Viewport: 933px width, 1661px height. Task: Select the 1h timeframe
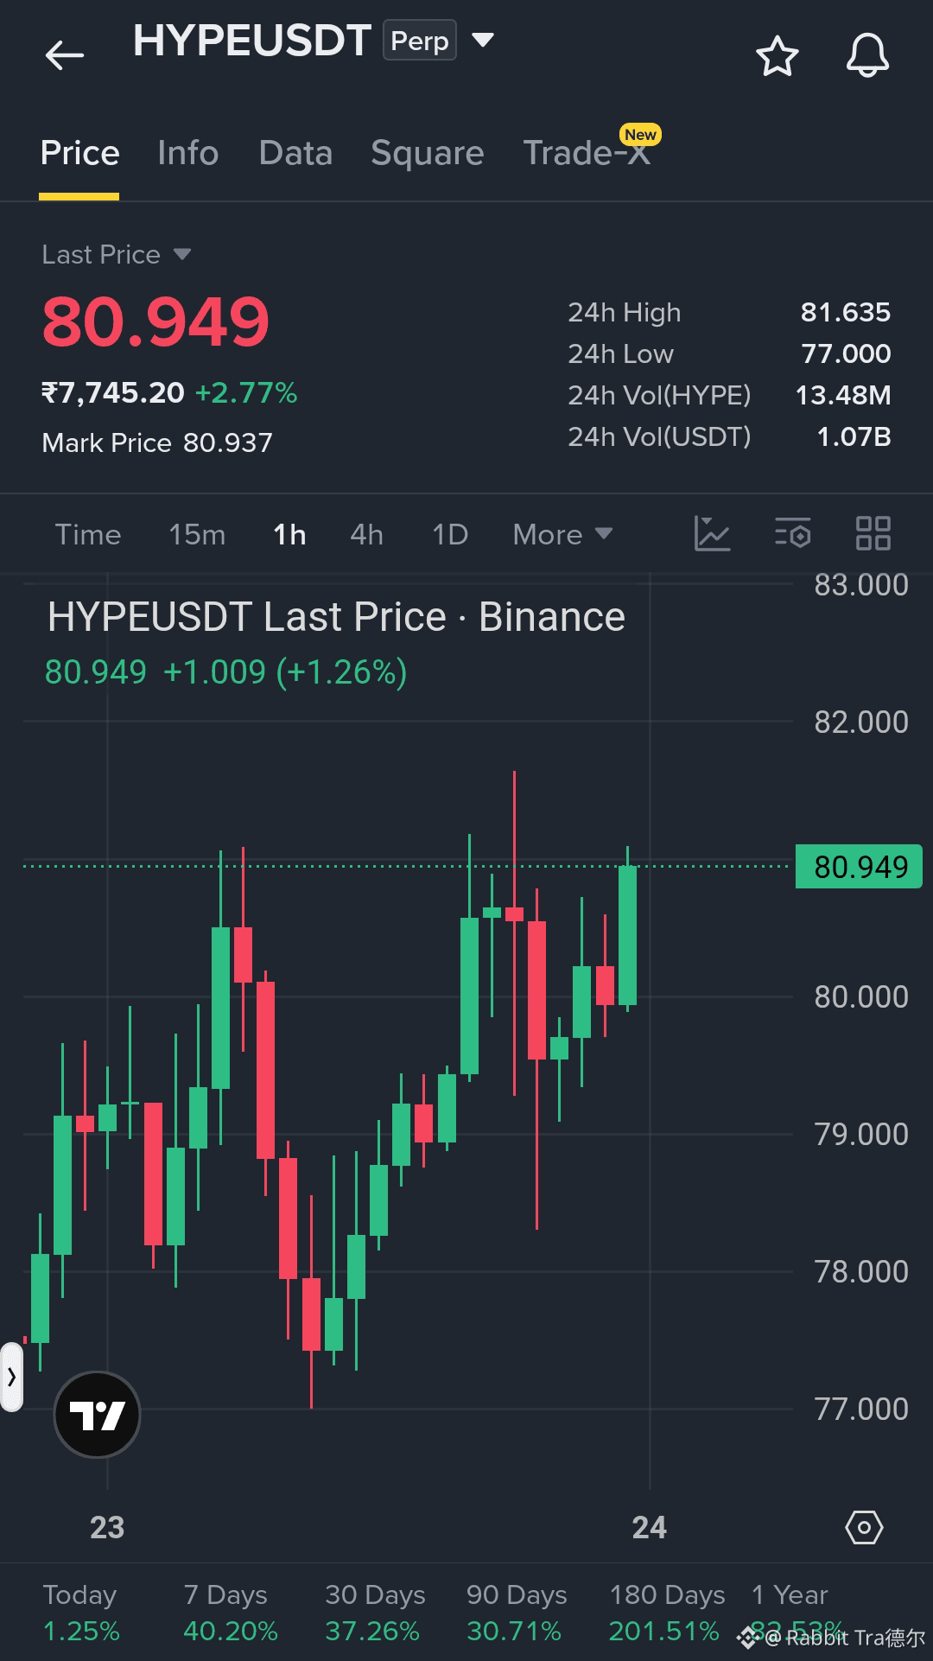click(289, 534)
